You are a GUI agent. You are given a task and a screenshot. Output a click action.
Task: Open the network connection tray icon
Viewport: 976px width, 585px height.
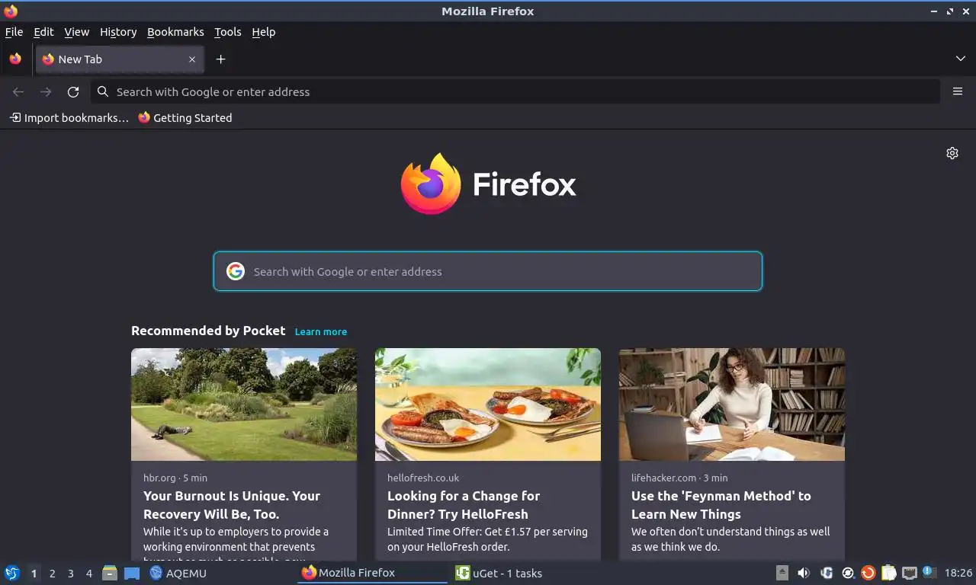pos(909,573)
